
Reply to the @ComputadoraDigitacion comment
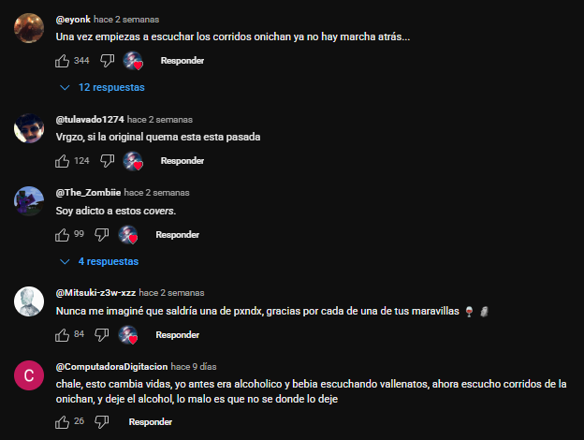point(151,421)
